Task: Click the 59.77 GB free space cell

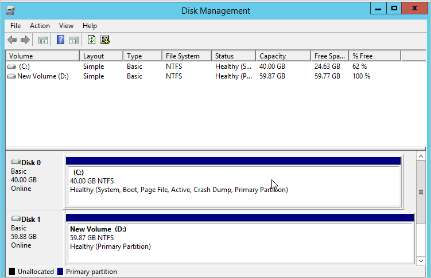Action: coord(327,76)
